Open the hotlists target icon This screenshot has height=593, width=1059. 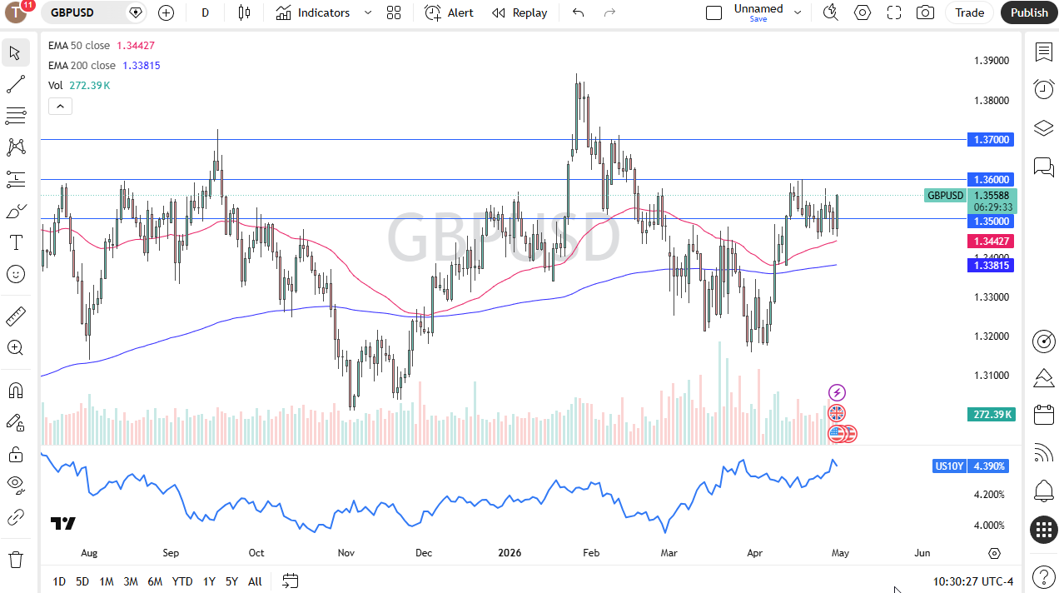pos(1043,341)
